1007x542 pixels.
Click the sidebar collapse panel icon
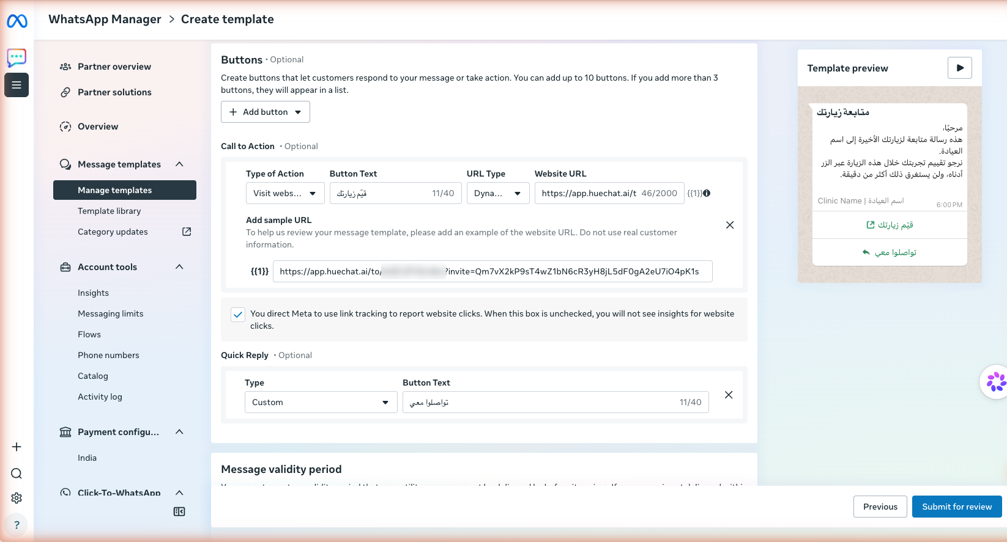click(x=179, y=511)
